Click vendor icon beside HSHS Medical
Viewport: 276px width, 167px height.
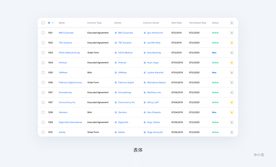pyautogui.click(x=116, y=53)
